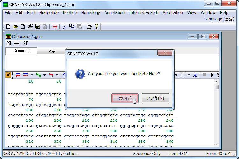Screen dimensions: 239x159
Task: Click the Sequence Only status bar text
Action: [147, 153]
